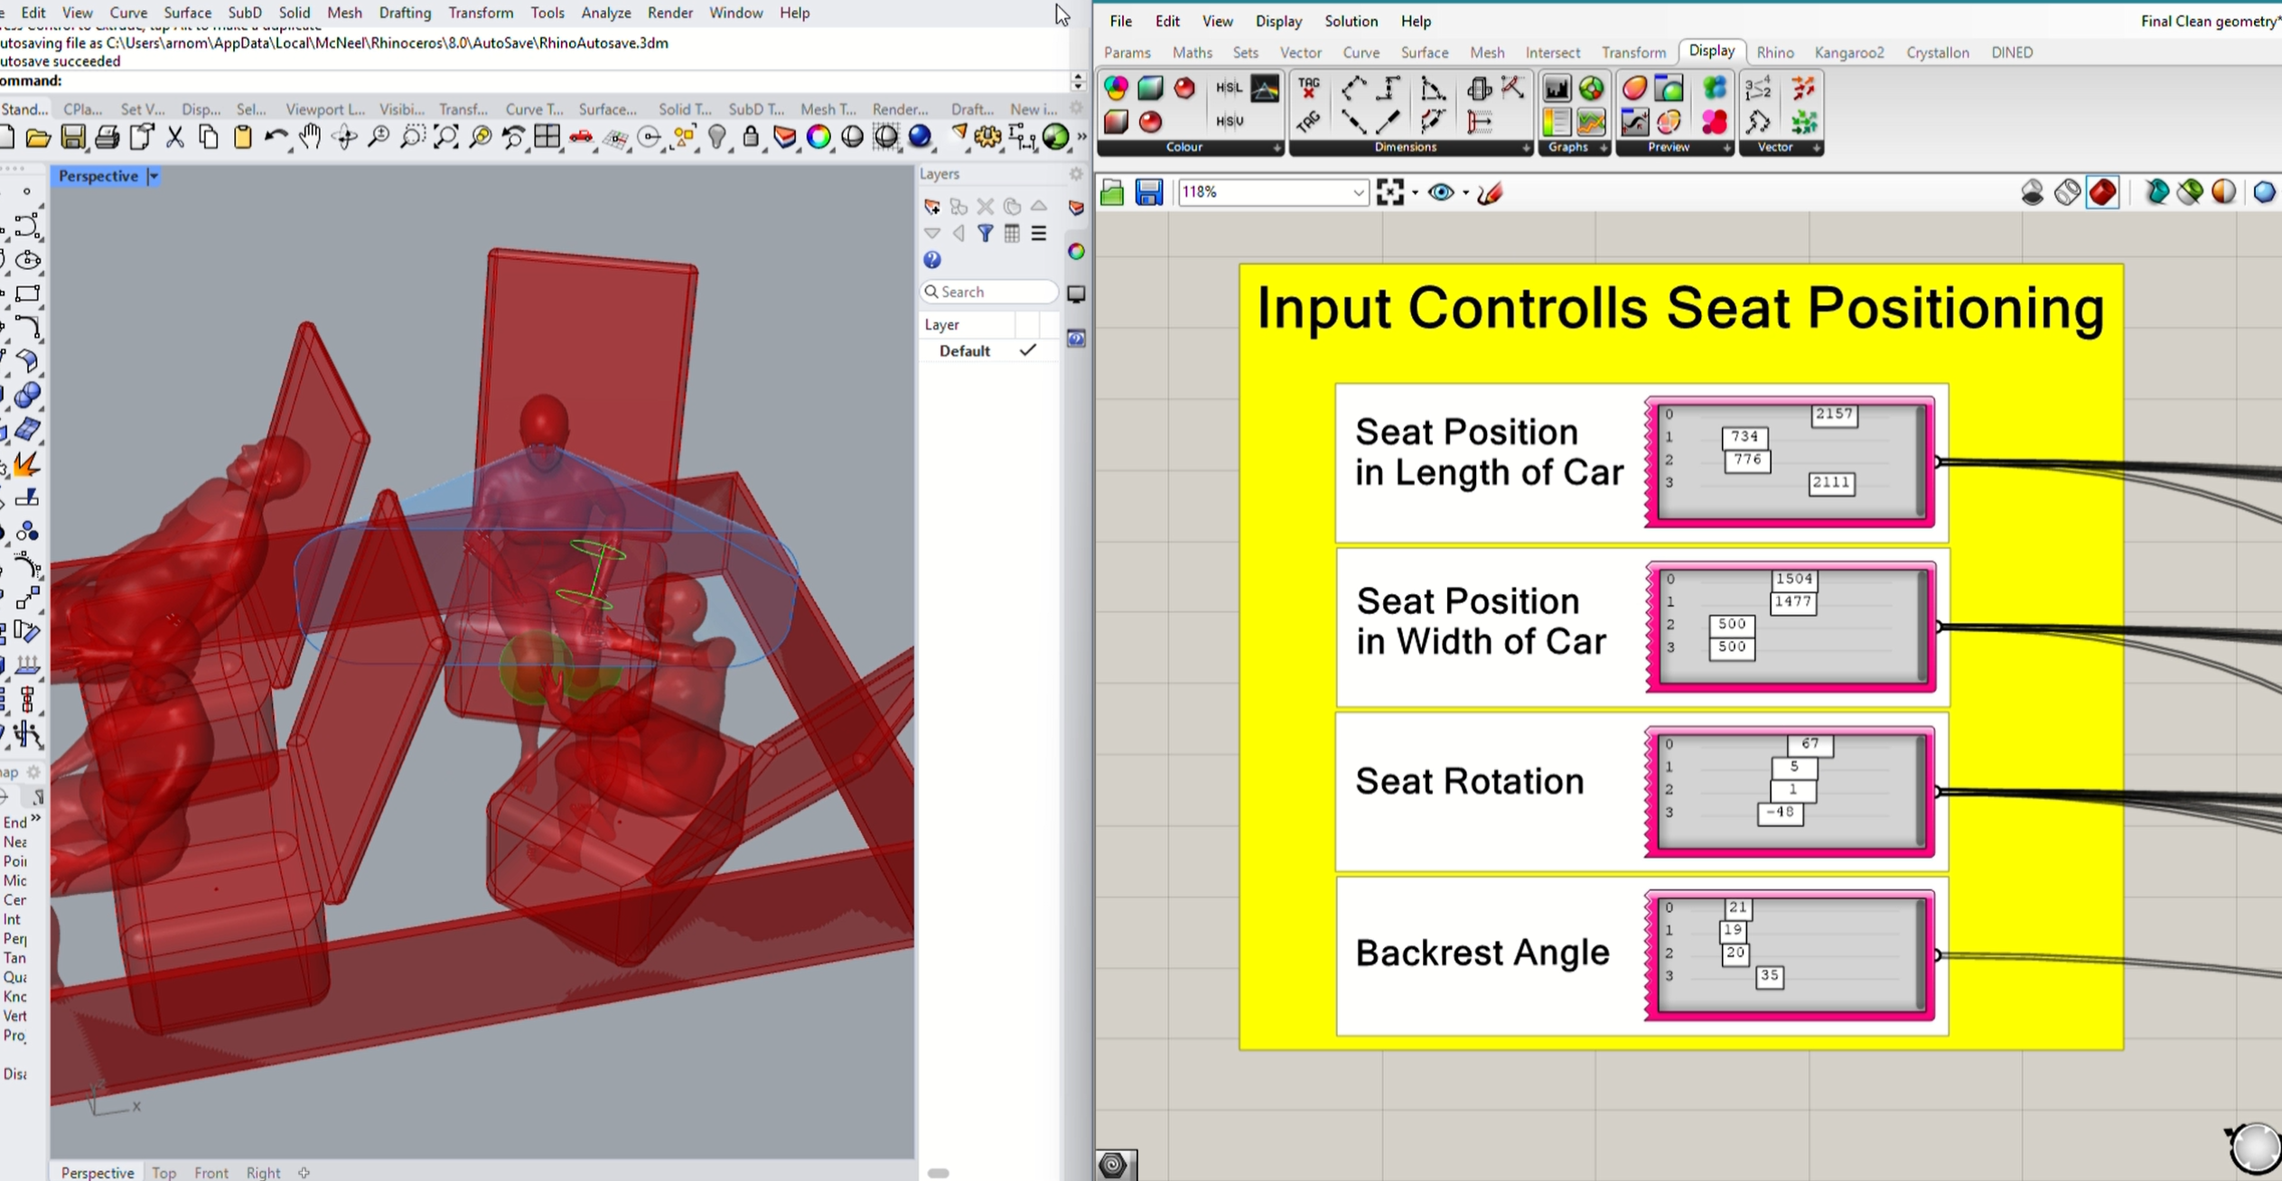2282x1181 pixels.
Task: Expand the Dimensions component panel
Action: 1526,148
